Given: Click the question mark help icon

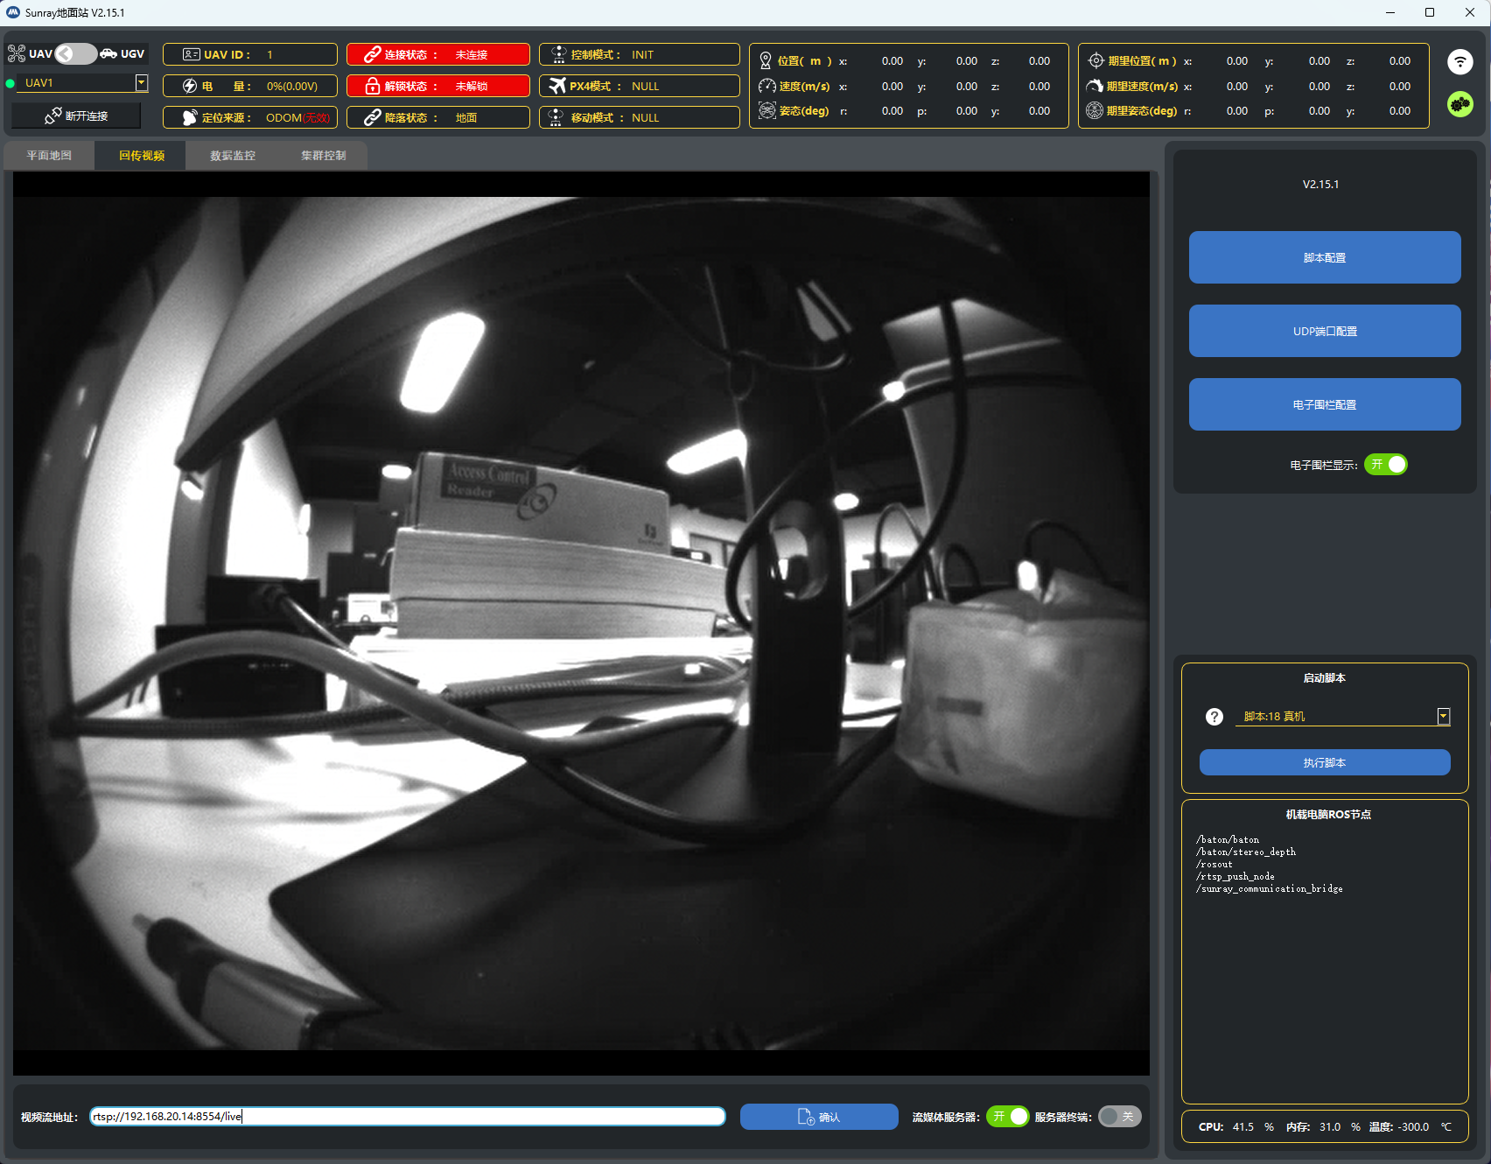Looking at the screenshot, I should coord(1214,717).
